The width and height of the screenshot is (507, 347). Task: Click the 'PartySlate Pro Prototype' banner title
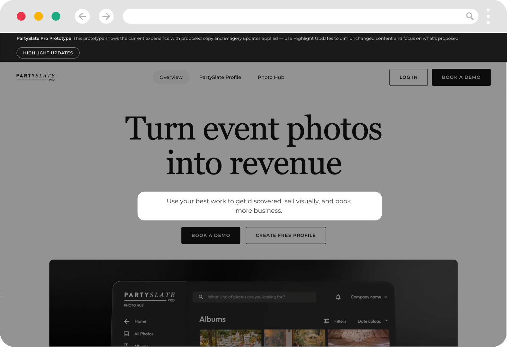[x=44, y=38]
